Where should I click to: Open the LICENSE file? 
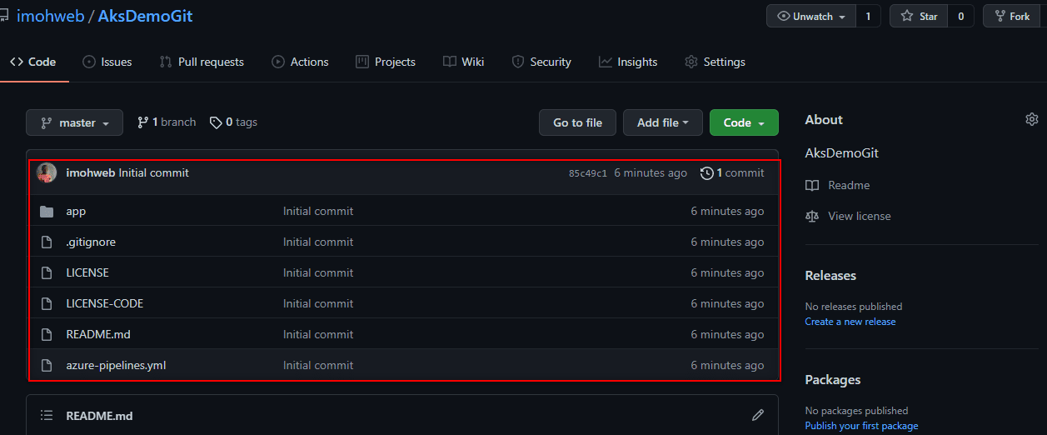click(x=87, y=272)
